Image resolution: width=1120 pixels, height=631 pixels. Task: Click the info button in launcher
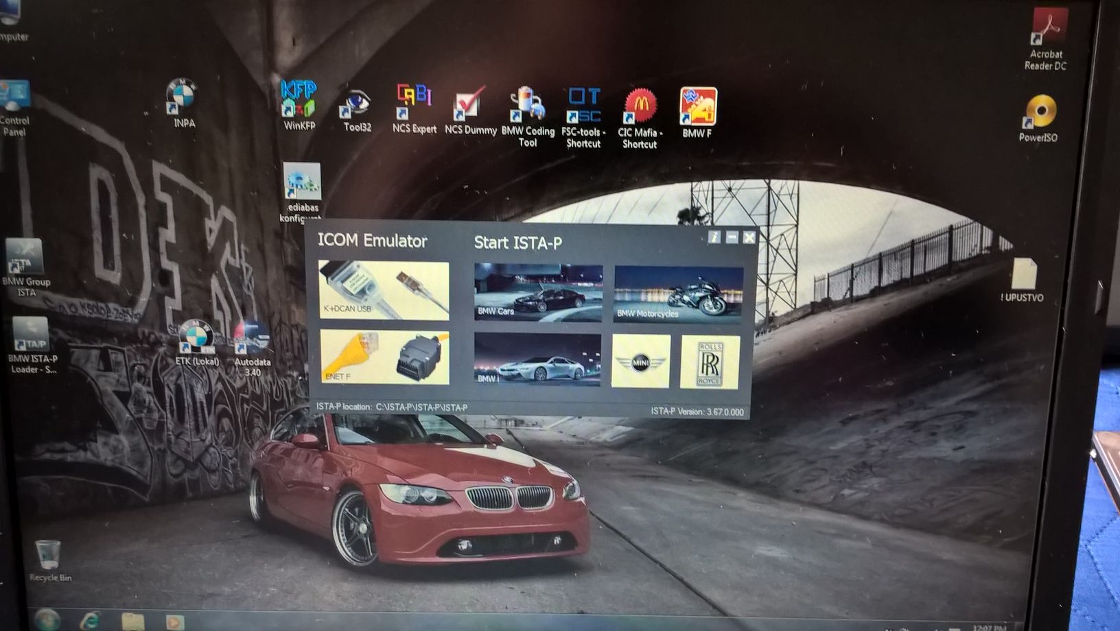pyautogui.click(x=714, y=237)
